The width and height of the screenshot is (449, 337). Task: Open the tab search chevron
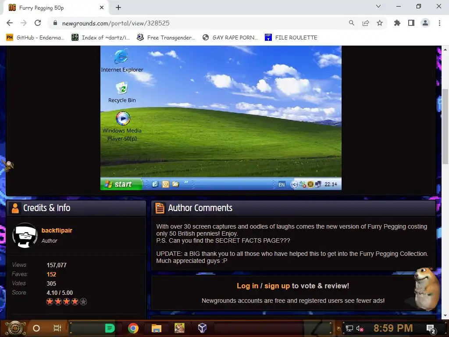(x=378, y=6)
